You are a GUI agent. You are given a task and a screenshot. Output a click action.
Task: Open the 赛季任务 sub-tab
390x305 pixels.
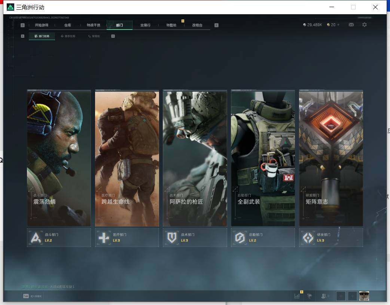[x=68, y=36]
